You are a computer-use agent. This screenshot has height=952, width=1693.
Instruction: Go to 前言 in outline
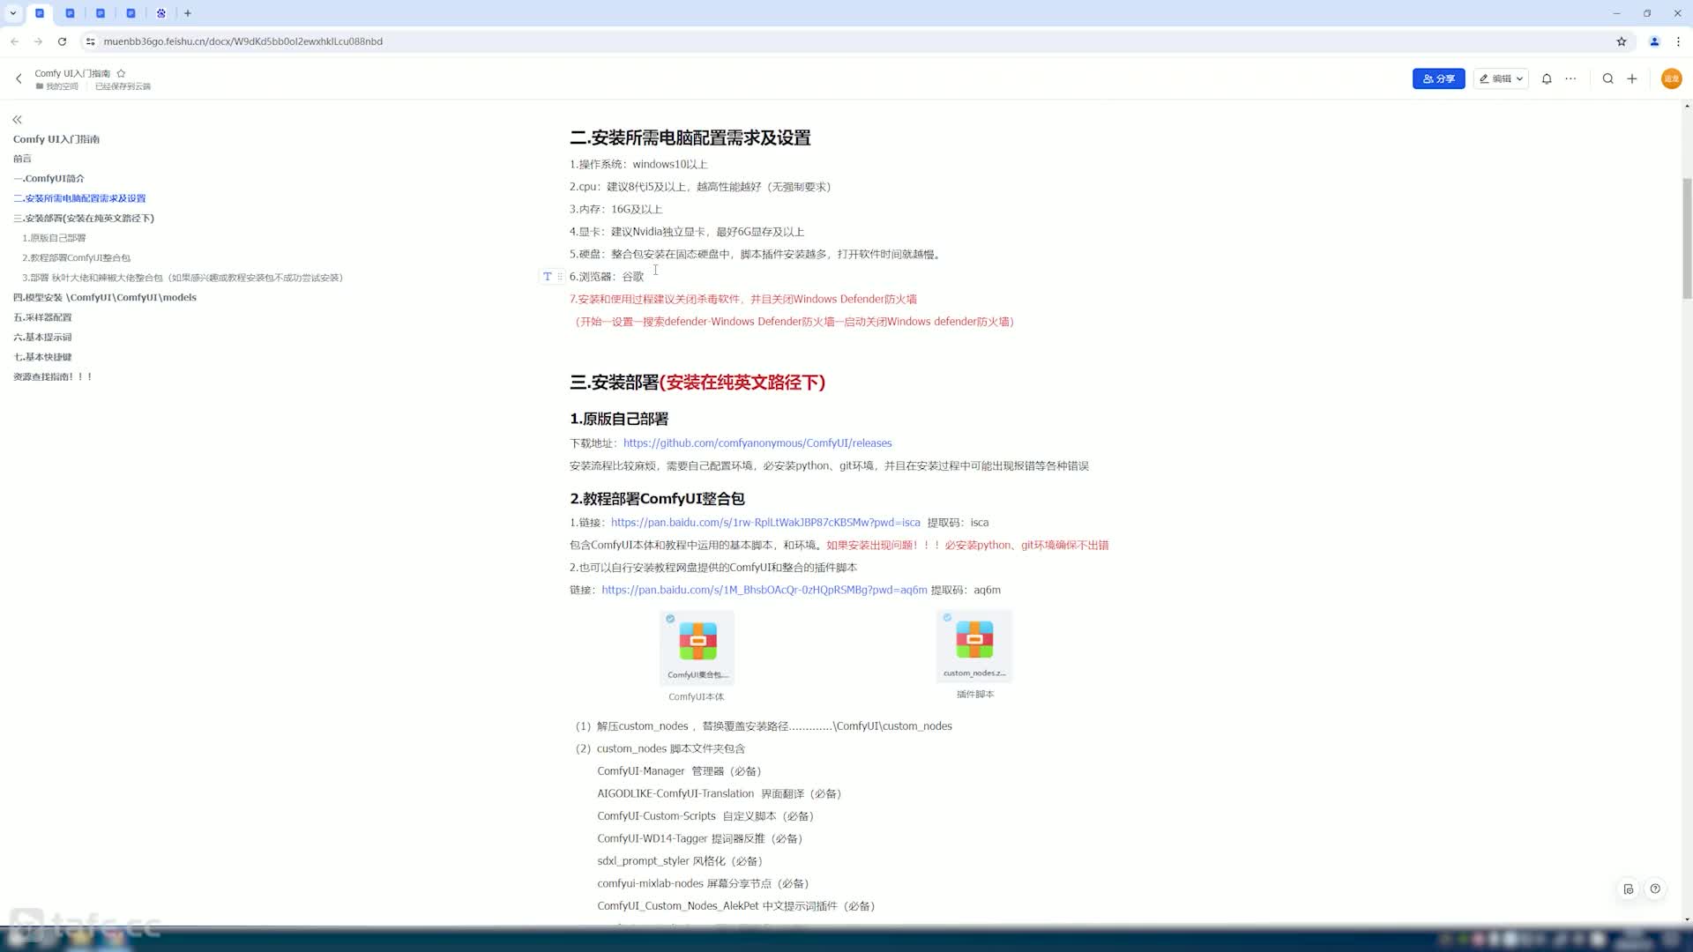pos(22,159)
